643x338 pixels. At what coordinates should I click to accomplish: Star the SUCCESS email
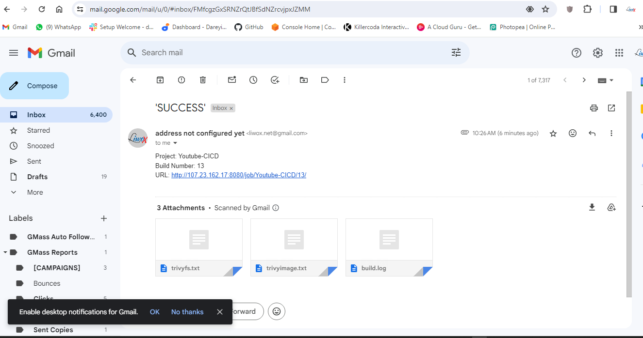pyautogui.click(x=553, y=133)
